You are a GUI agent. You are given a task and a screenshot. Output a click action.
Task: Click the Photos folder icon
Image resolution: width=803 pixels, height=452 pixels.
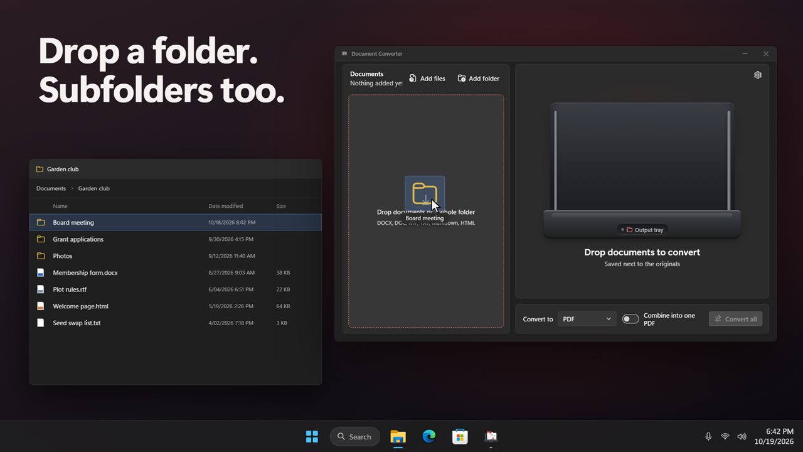pyautogui.click(x=41, y=256)
